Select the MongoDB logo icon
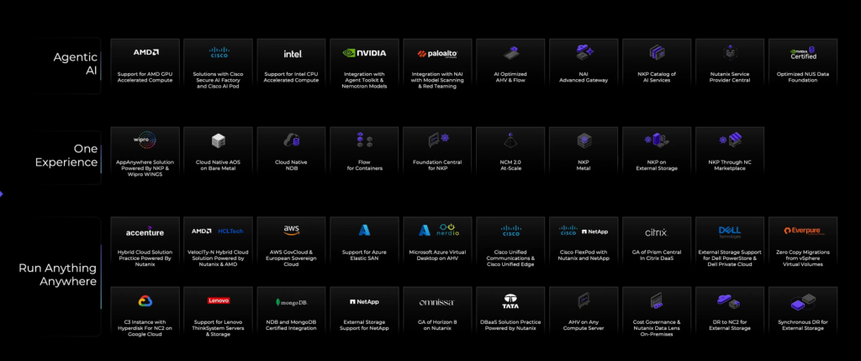The height and width of the screenshot is (361, 861). tap(292, 301)
